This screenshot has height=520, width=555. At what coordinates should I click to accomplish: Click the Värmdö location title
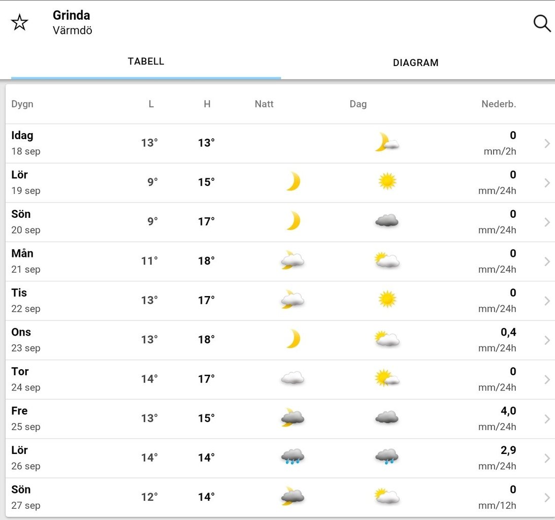(x=72, y=30)
